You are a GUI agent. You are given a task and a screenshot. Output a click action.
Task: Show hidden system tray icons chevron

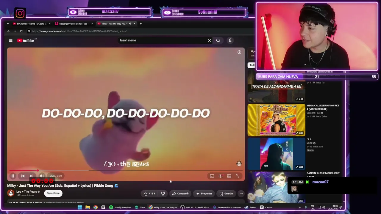300,207
